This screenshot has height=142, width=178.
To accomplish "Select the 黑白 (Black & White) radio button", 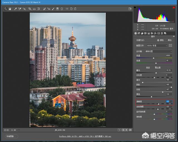I will tap(166, 40).
